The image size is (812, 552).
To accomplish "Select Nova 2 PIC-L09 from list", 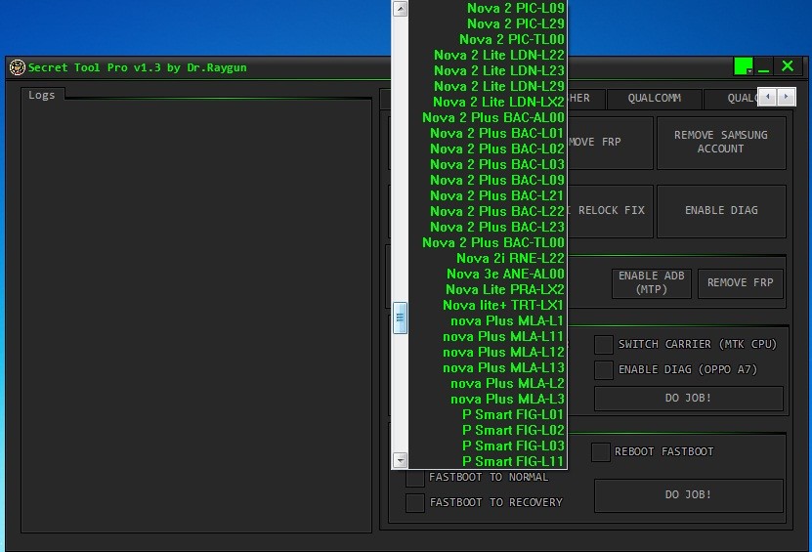I will point(488,8).
